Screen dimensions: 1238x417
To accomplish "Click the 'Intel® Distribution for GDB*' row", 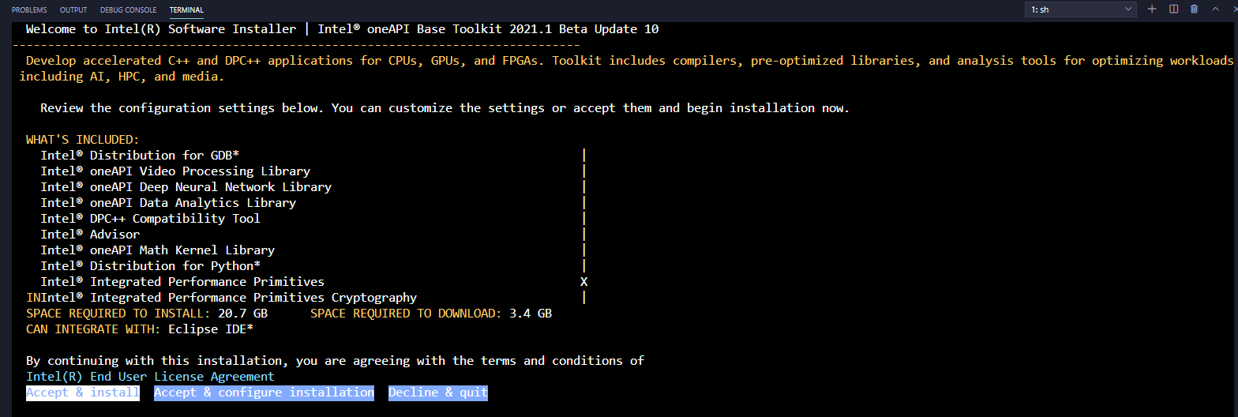I will coord(140,156).
